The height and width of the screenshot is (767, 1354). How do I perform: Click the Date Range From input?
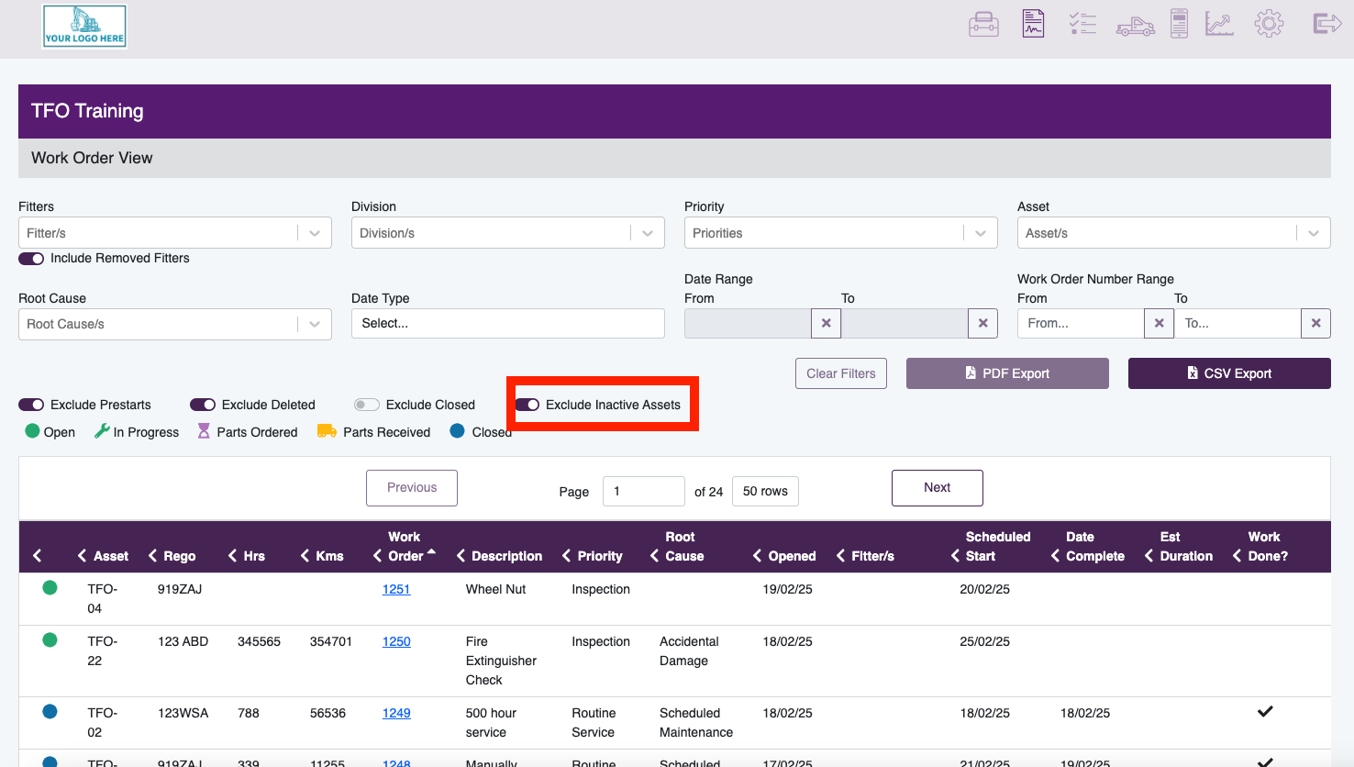coord(748,323)
